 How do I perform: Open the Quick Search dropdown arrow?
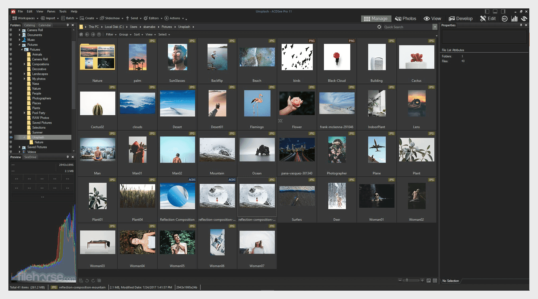435,27
